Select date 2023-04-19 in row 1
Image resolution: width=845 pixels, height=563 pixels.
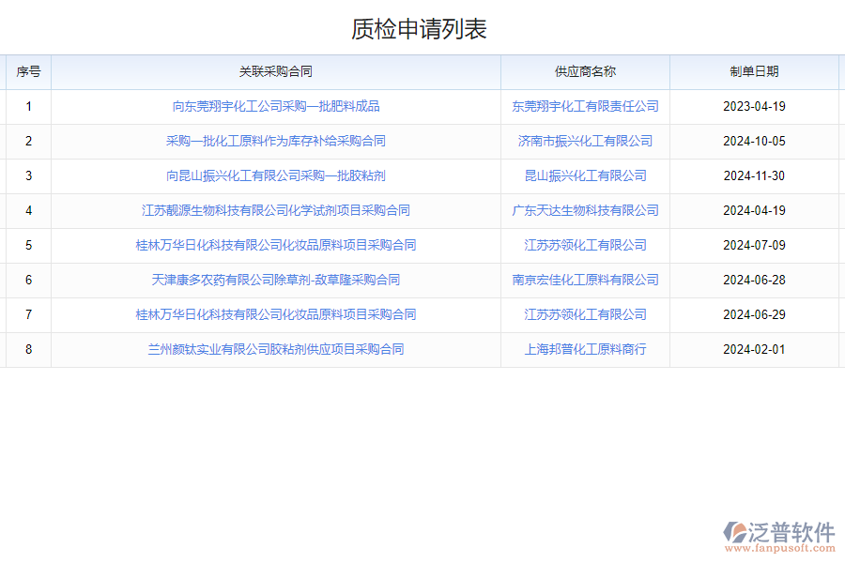click(753, 106)
